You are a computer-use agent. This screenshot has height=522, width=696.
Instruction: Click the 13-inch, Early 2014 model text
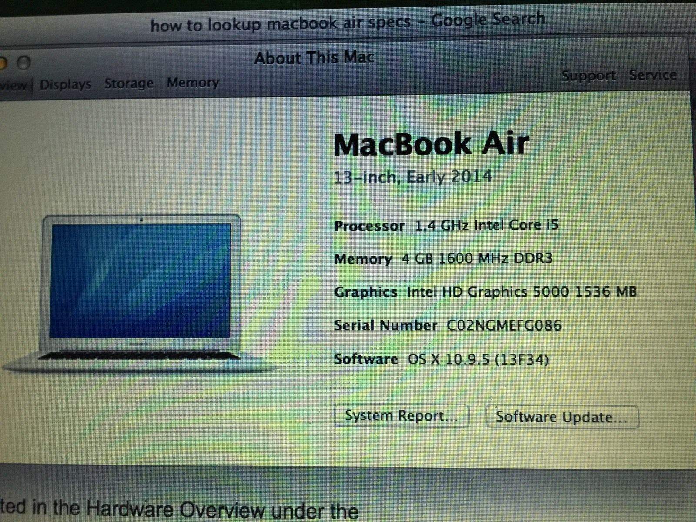[x=413, y=177]
